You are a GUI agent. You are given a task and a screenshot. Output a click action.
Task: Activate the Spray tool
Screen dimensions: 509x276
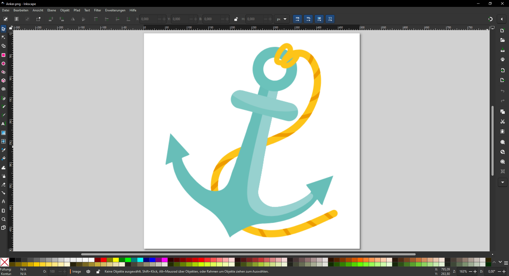3,176
